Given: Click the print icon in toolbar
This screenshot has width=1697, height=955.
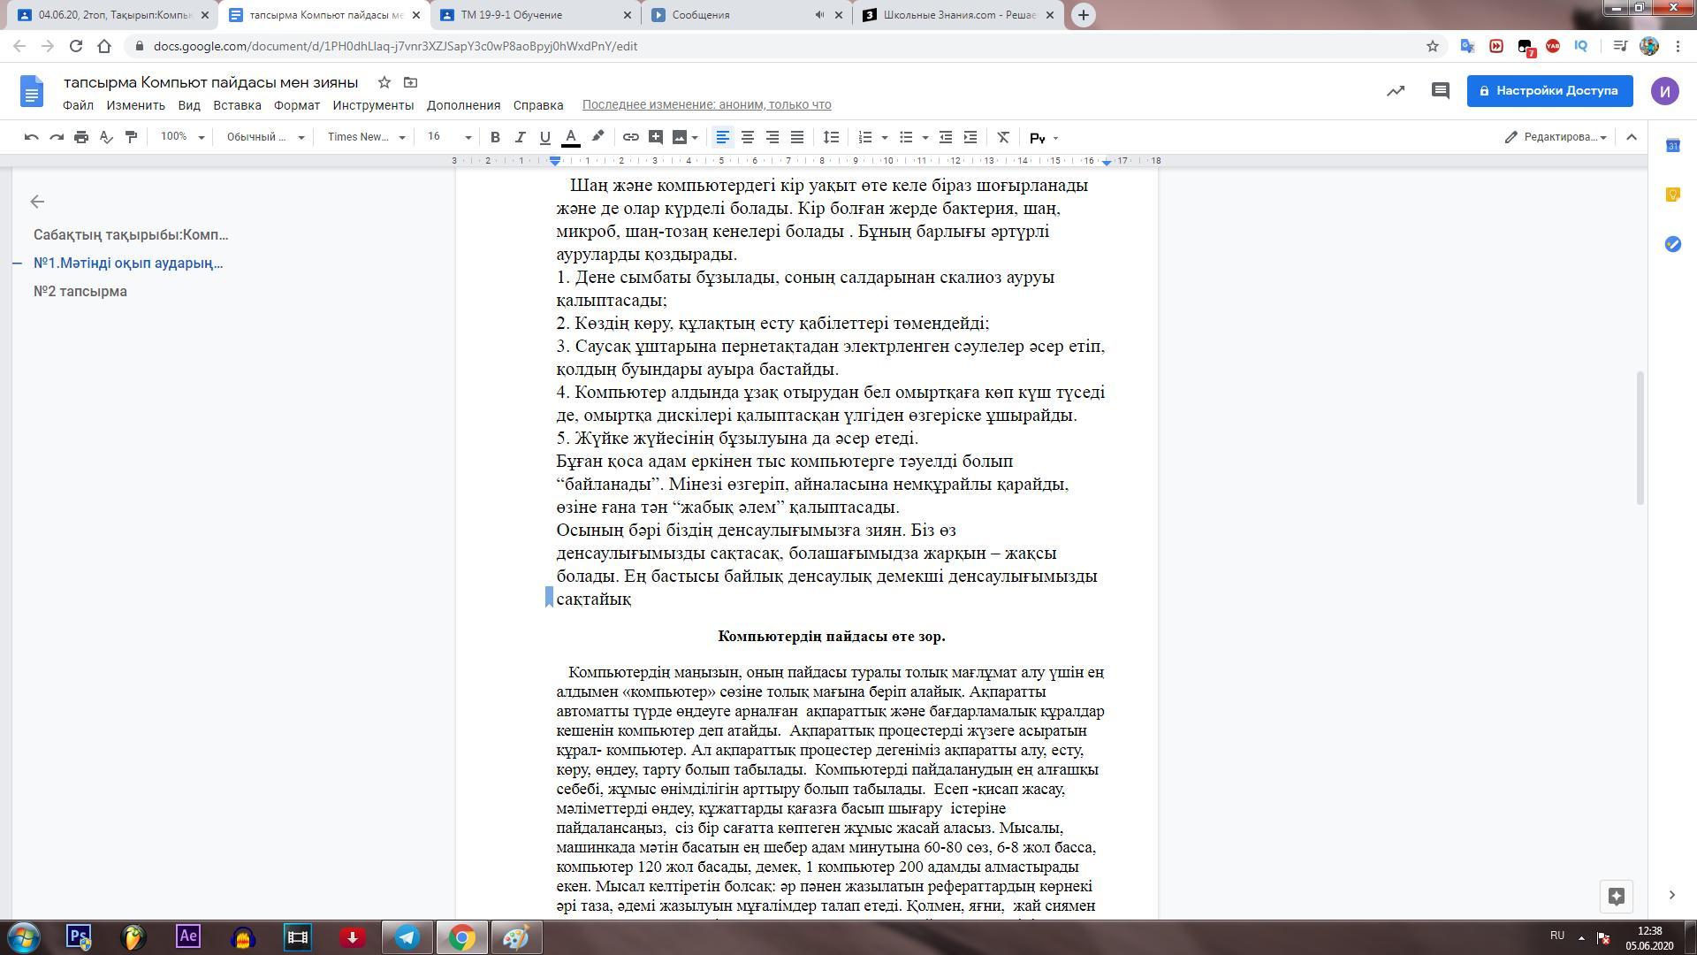Looking at the screenshot, I should tap(81, 137).
